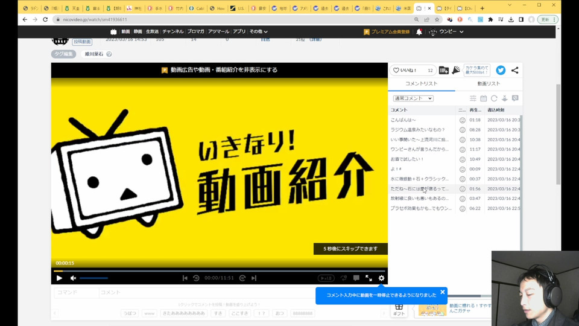The image size is (579, 326).
Task: Open new browser tab plus button
Action: pyautogui.click(x=482, y=8)
